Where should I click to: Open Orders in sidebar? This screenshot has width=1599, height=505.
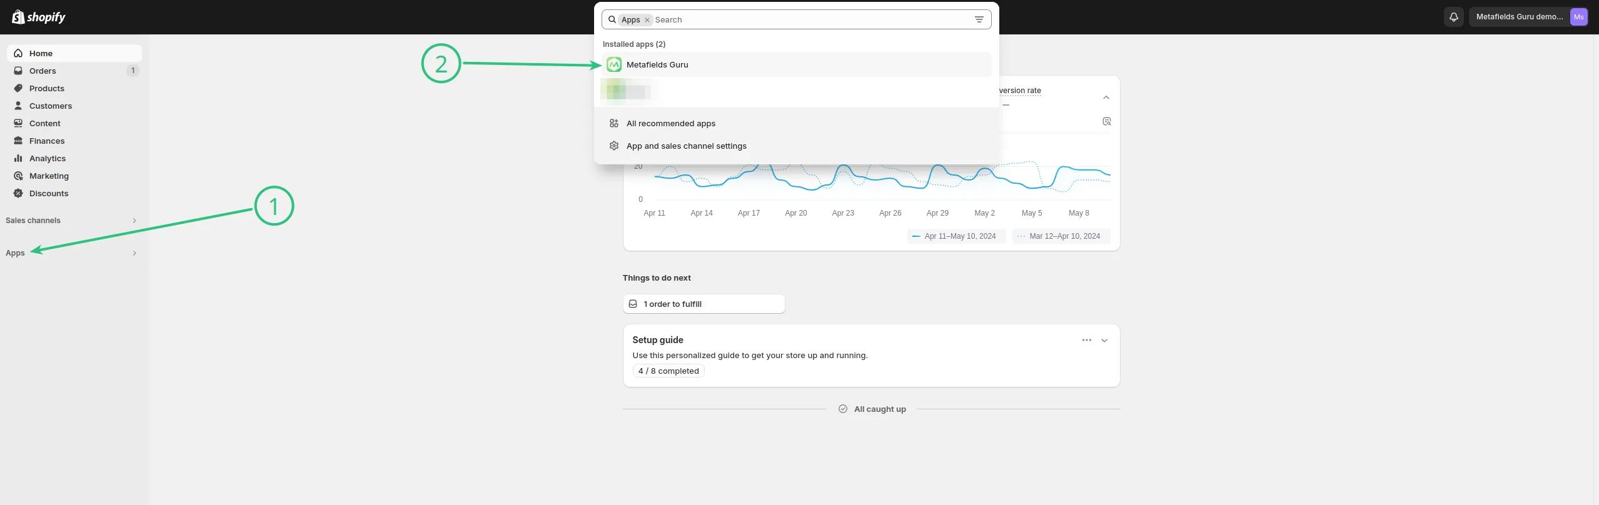pyautogui.click(x=74, y=71)
